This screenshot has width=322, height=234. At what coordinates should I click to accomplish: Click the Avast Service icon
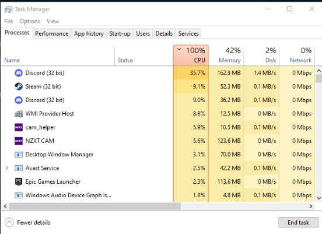19,168
